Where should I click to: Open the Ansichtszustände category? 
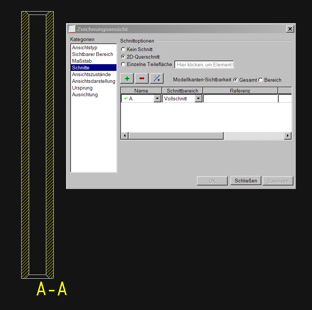[x=94, y=74]
